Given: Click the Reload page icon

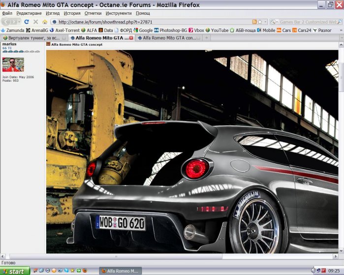Looking at the screenshot, I should click(27, 22).
